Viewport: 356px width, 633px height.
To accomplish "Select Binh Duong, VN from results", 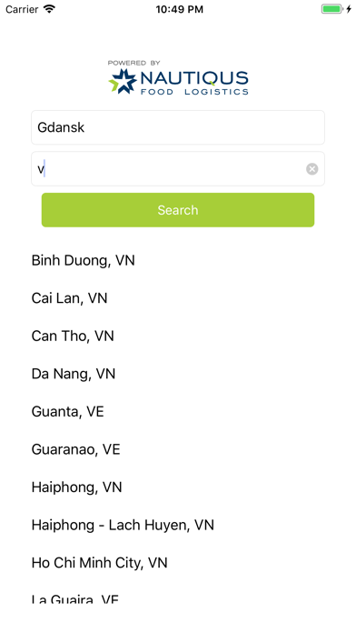I will click(178, 260).
